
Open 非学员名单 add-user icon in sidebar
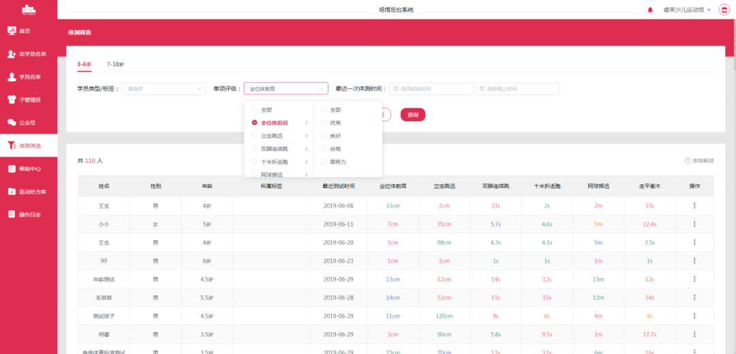[12, 54]
